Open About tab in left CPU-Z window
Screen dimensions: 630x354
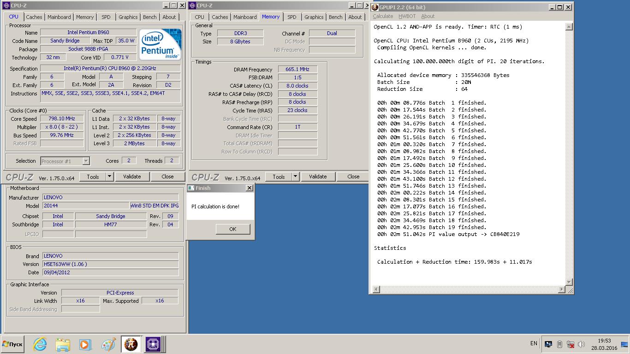pyautogui.click(x=169, y=17)
